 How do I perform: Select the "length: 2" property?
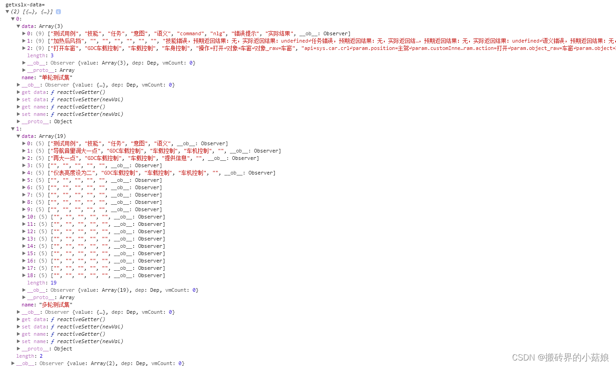(29, 356)
